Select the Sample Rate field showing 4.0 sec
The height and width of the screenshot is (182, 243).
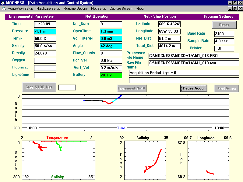[224, 41]
